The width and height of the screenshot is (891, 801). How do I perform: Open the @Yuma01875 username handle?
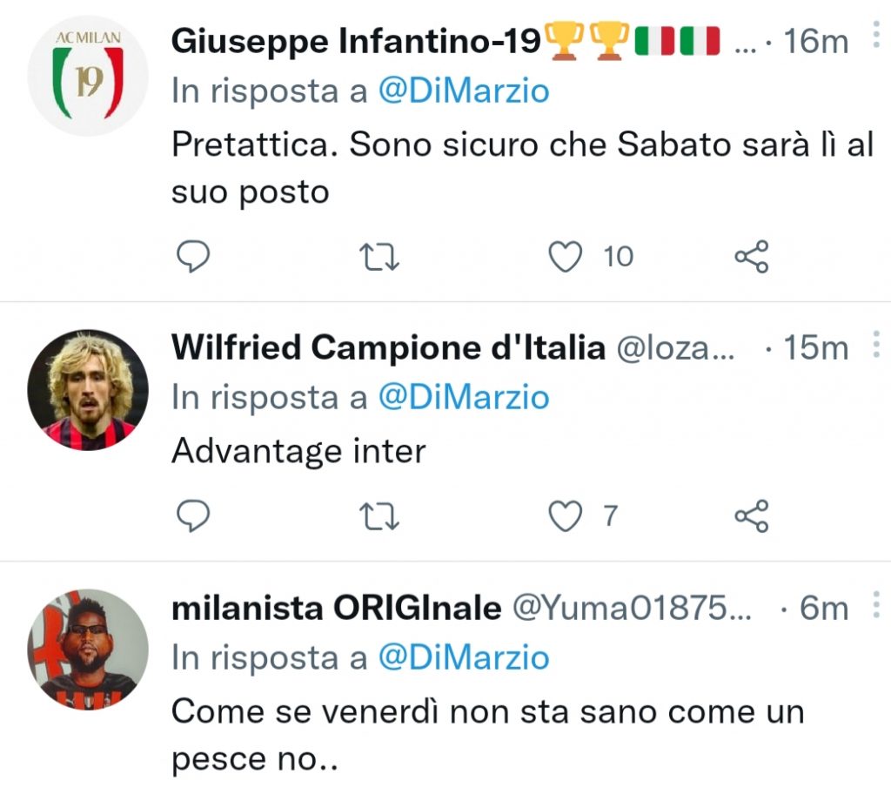coord(633,609)
